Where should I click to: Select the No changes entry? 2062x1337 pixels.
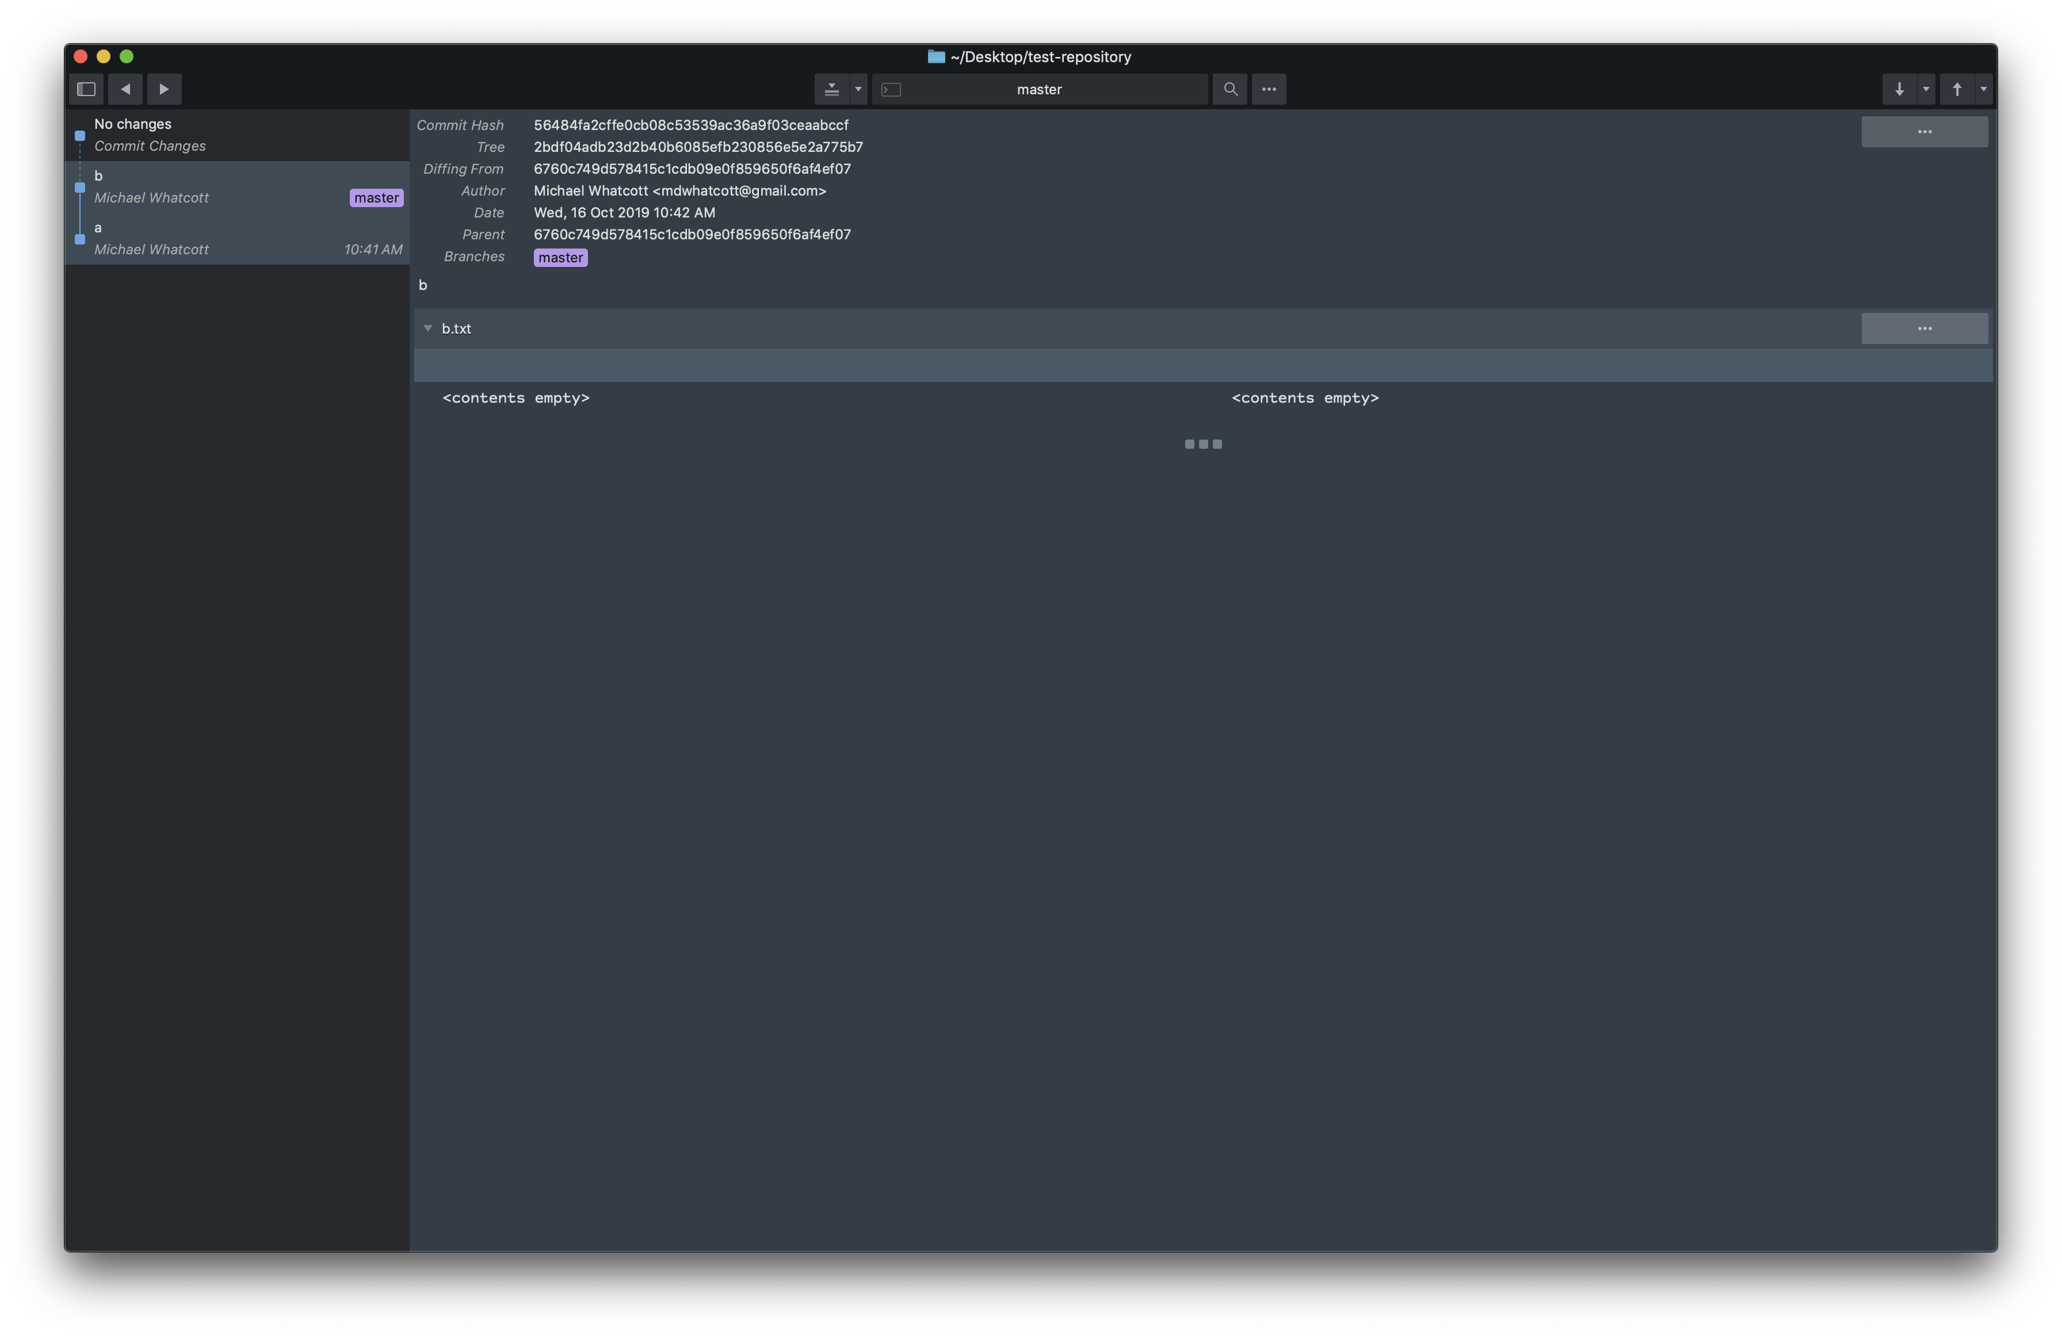pos(236,135)
